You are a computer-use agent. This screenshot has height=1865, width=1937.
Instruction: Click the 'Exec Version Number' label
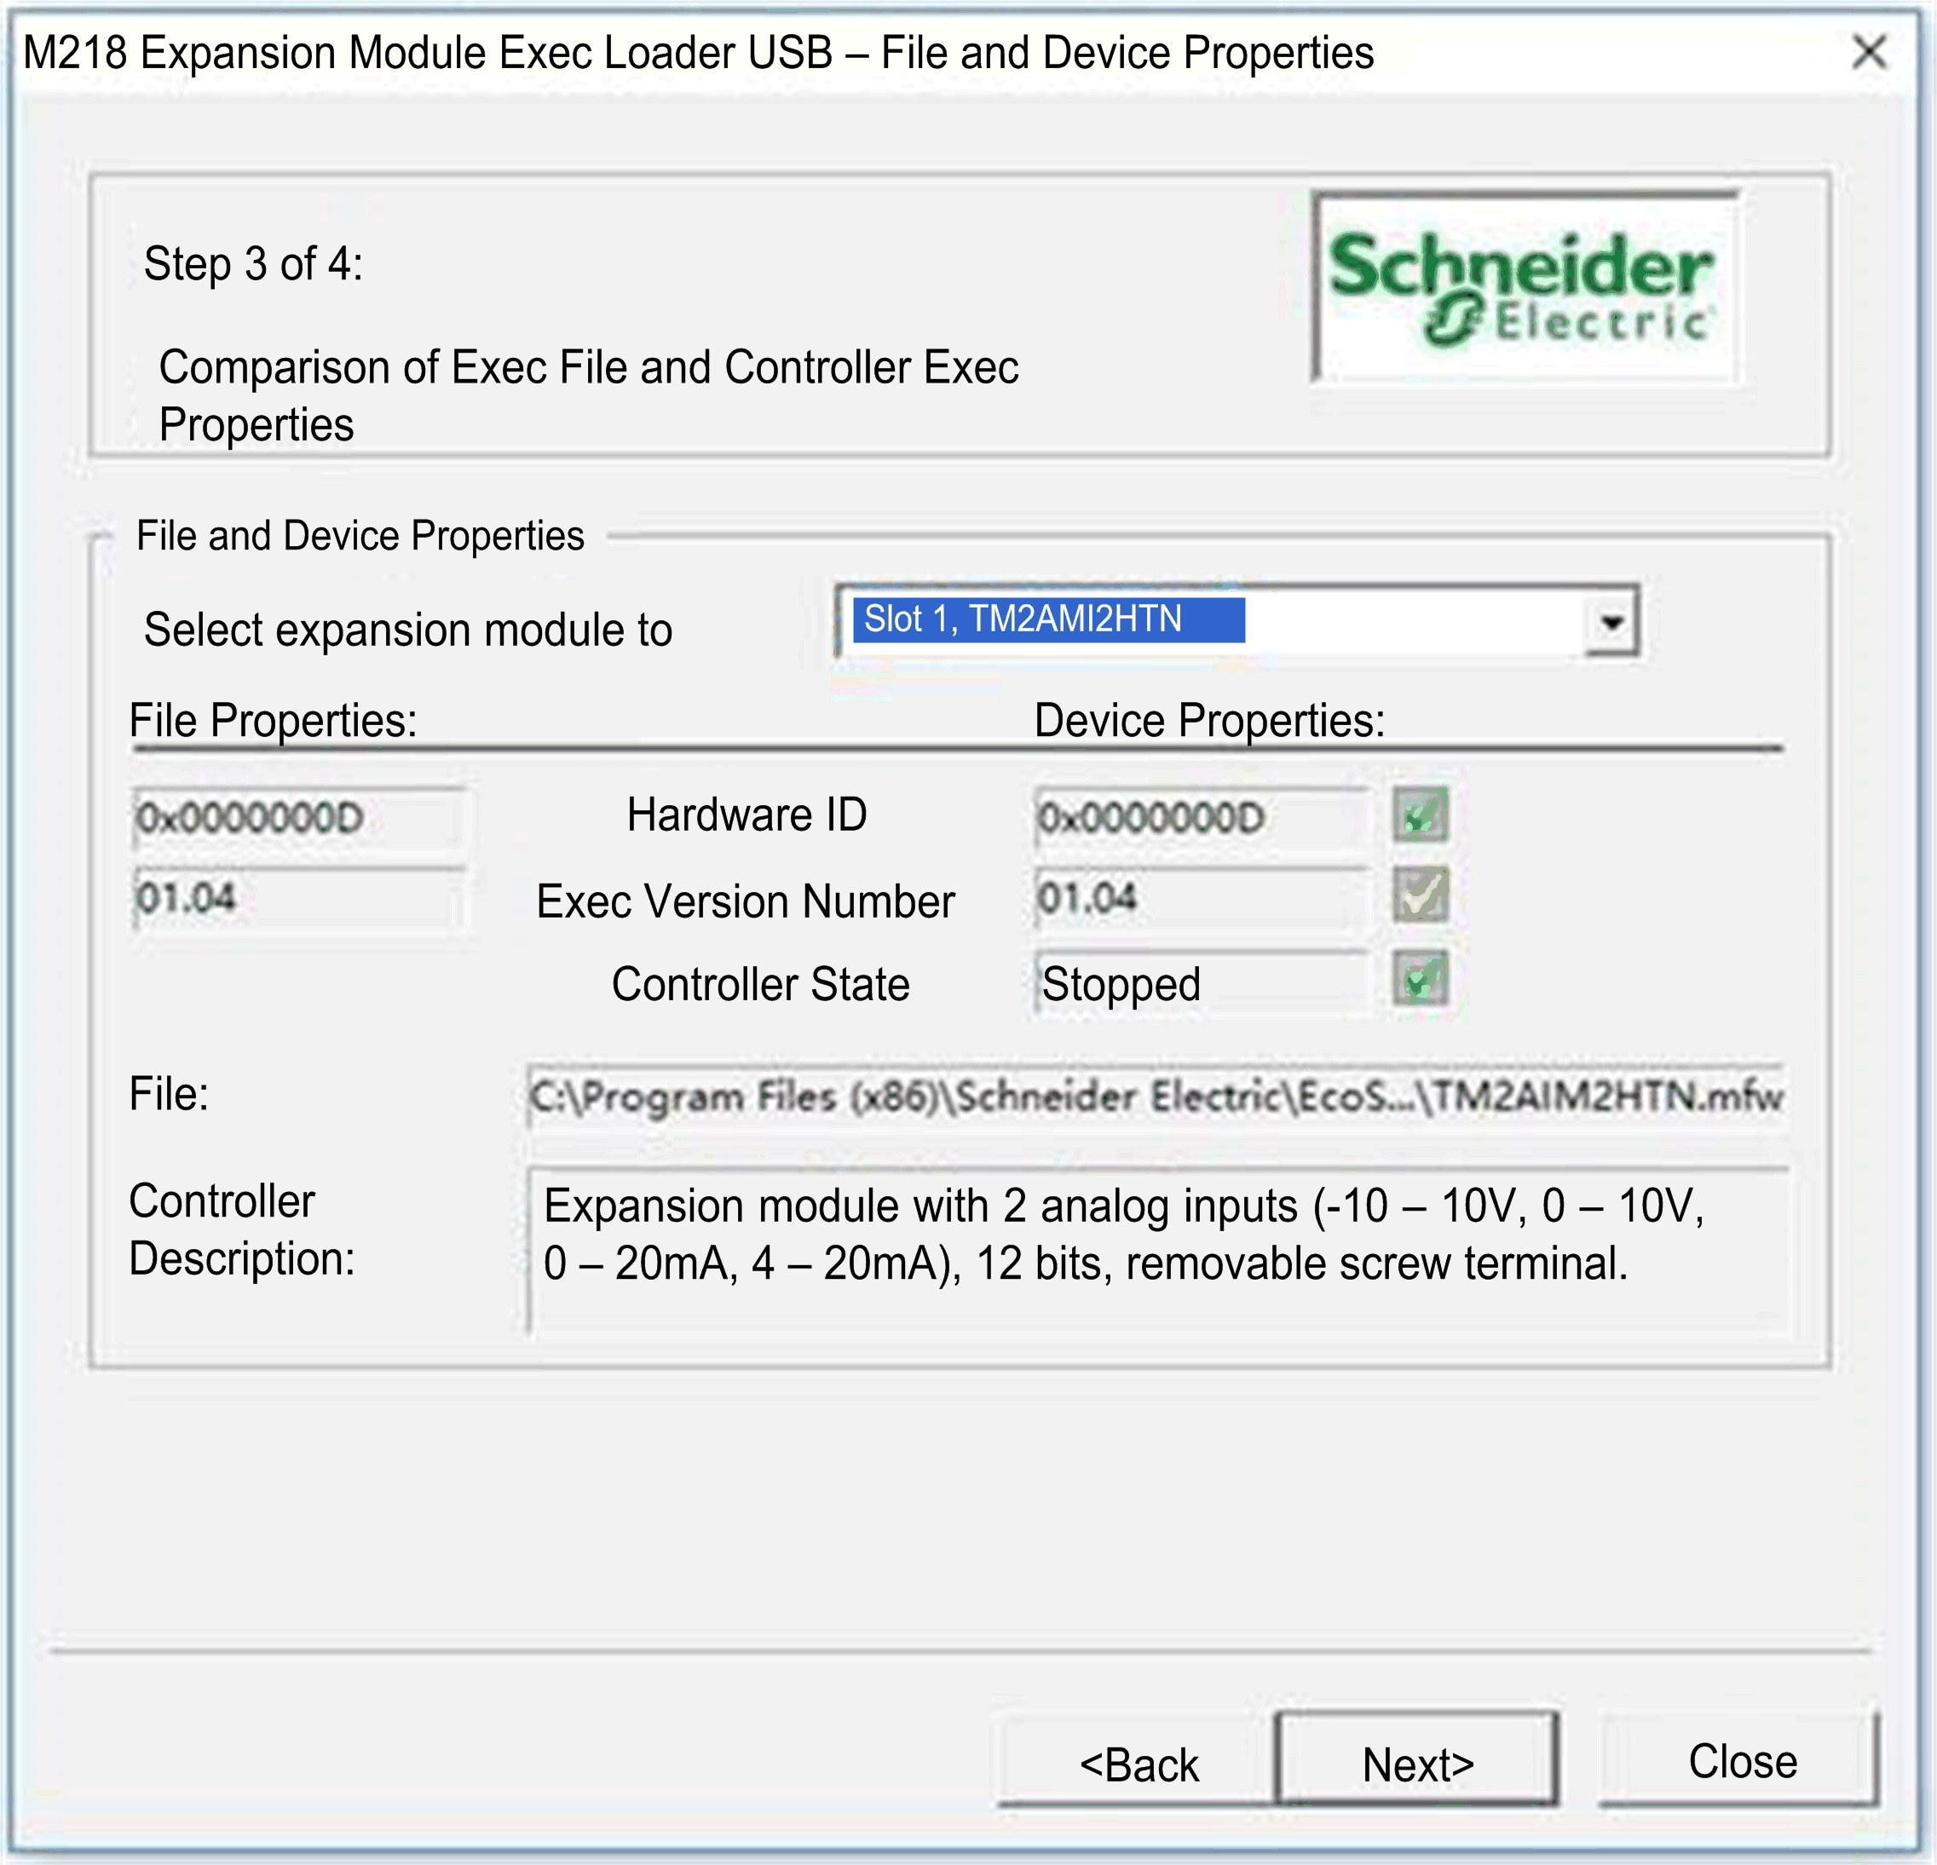click(x=745, y=902)
